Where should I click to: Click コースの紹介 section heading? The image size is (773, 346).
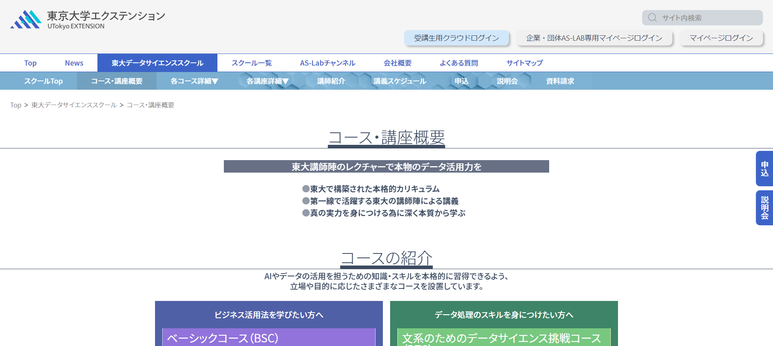click(x=386, y=258)
